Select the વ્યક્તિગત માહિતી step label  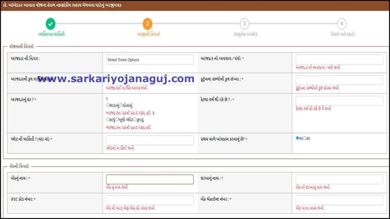[x=51, y=33]
